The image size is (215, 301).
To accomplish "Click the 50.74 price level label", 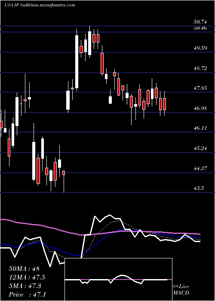I will point(200,22).
